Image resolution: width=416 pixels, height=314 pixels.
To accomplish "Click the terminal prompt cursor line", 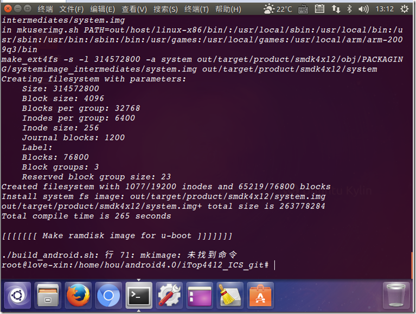I will click(x=138, y=265).
